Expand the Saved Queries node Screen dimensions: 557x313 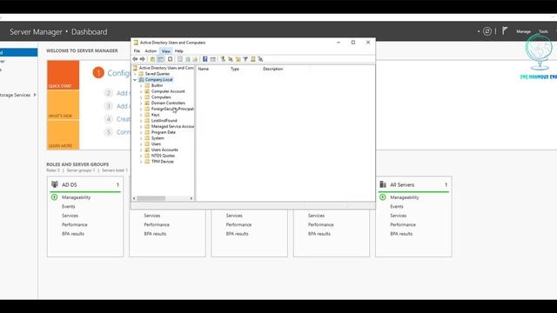(x=135, y=74)
